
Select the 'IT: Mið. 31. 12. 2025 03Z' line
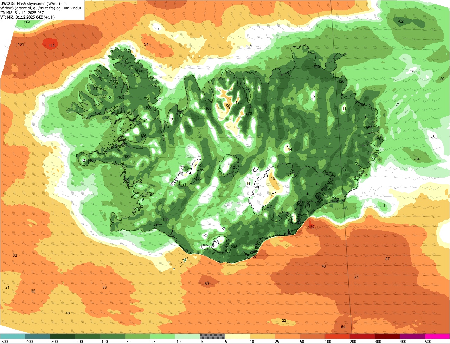point(22,13)
